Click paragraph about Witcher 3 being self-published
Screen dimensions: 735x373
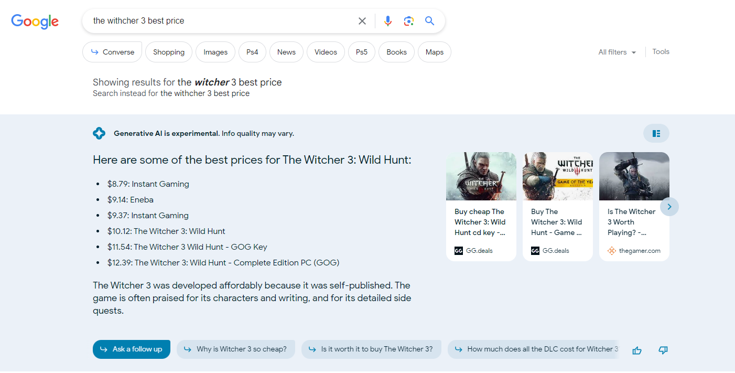(x=252, y=298)
